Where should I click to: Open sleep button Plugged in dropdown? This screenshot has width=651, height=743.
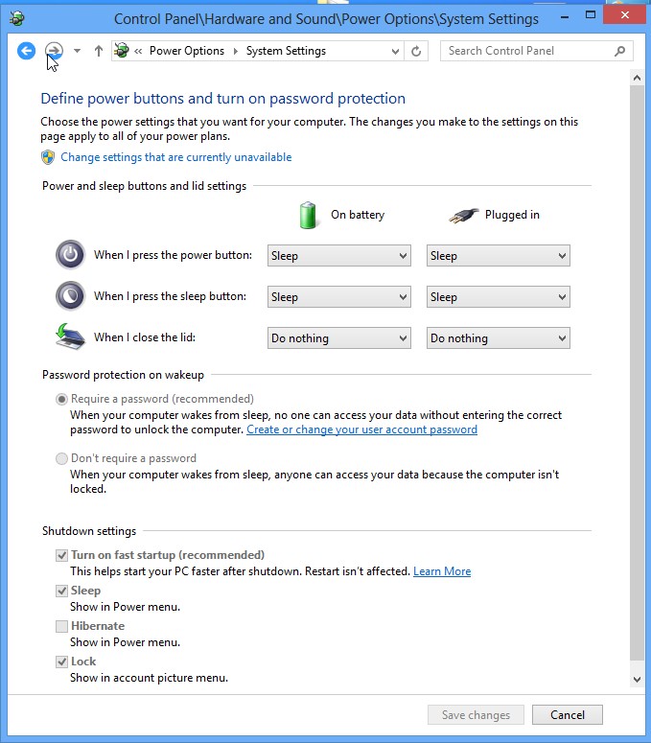click(498, 297)
